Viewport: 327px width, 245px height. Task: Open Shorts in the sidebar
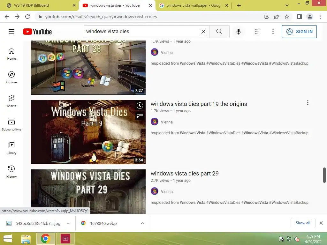tap(11, 101)
